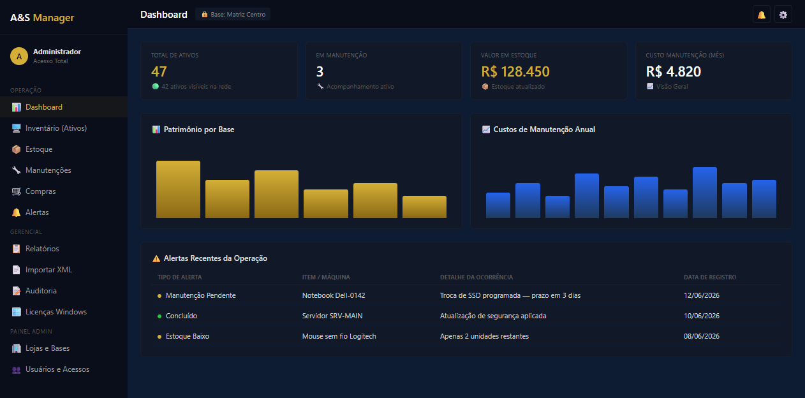Click the box icon beside Estoque atualizado

coord(485,86)
